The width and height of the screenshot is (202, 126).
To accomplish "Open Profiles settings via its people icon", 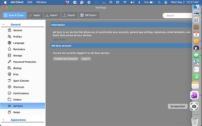I will pyautogui.click(x=9, y=37).
